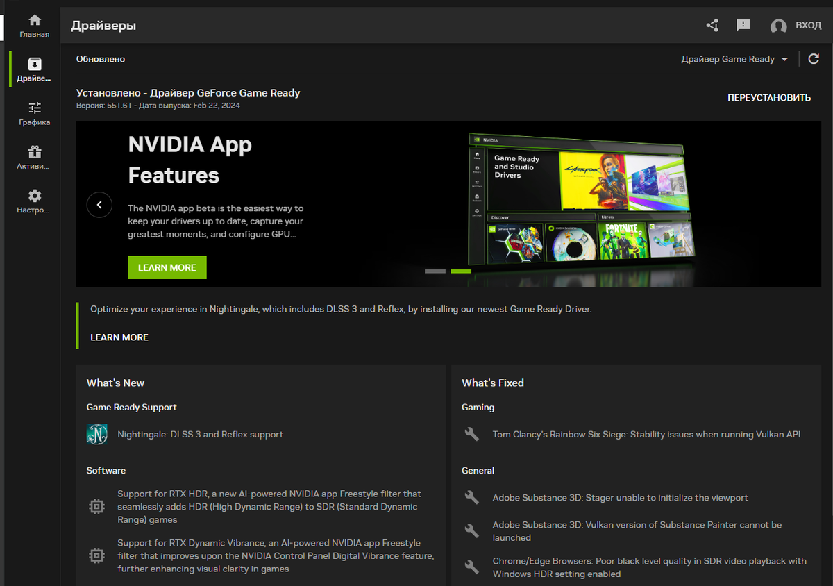The height and width of the screenshot is (586, 833).
Task: Click the 'Обновлено' status text
Action: (101, 59)
